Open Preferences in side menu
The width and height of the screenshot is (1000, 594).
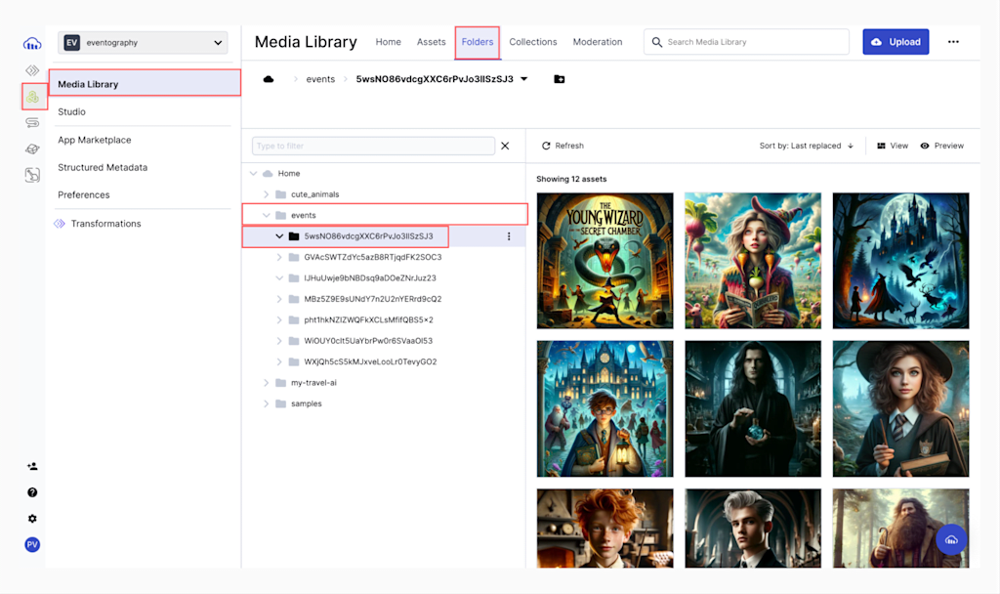click(x=84, y=194)
